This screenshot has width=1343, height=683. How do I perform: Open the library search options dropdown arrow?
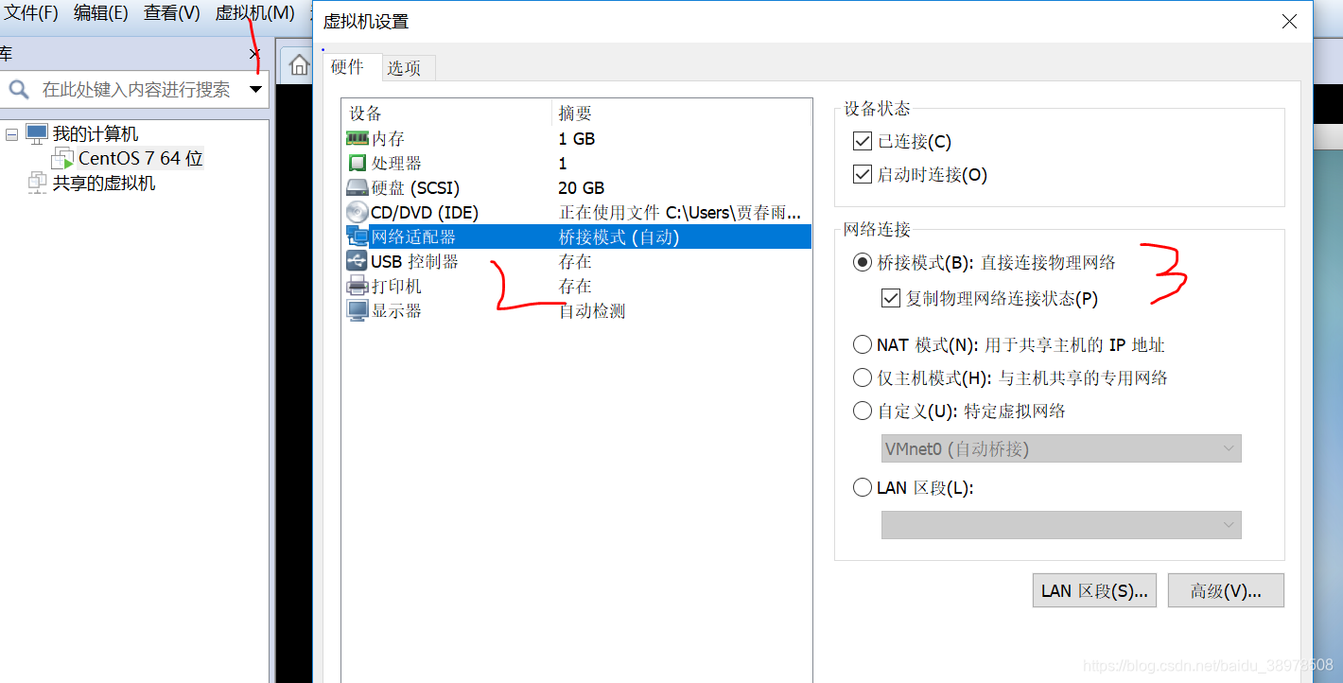(255, 90)
